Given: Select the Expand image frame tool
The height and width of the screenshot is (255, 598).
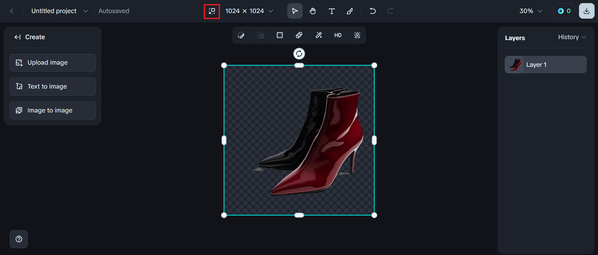Looking at the screenshot, I should click(280, 35).
